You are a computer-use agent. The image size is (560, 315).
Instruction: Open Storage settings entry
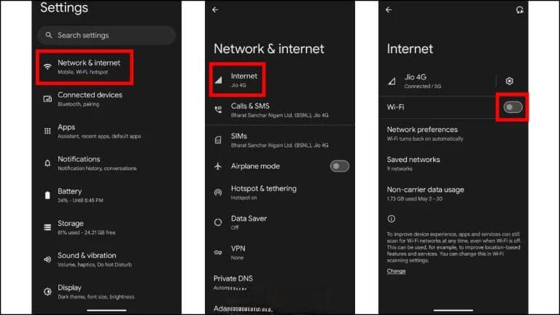click(107, 227)
